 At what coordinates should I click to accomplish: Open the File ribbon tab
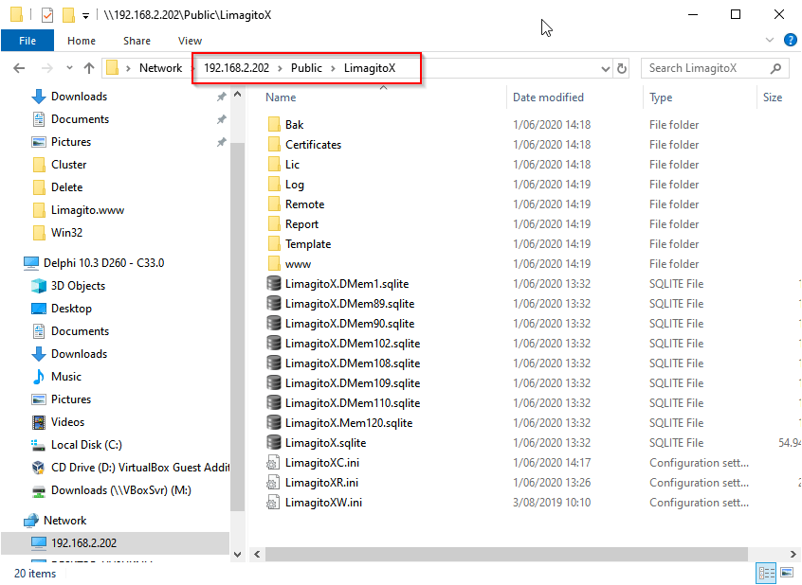click(x=27, y=41)
